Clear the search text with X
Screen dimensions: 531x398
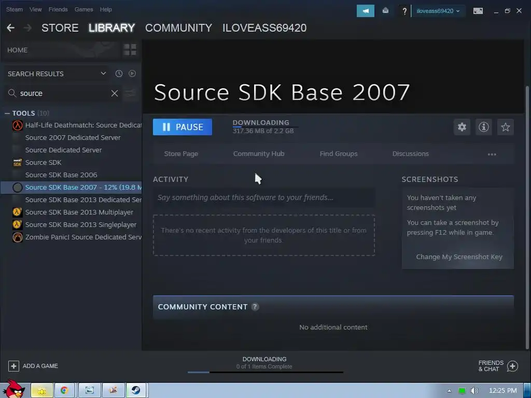click(x=115, y=93)
